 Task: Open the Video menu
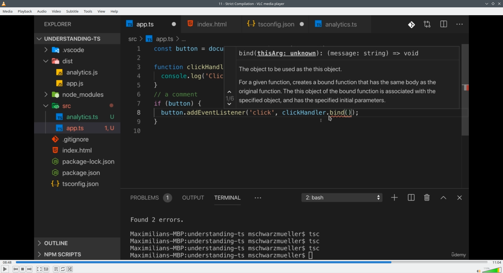click(56, 12)
